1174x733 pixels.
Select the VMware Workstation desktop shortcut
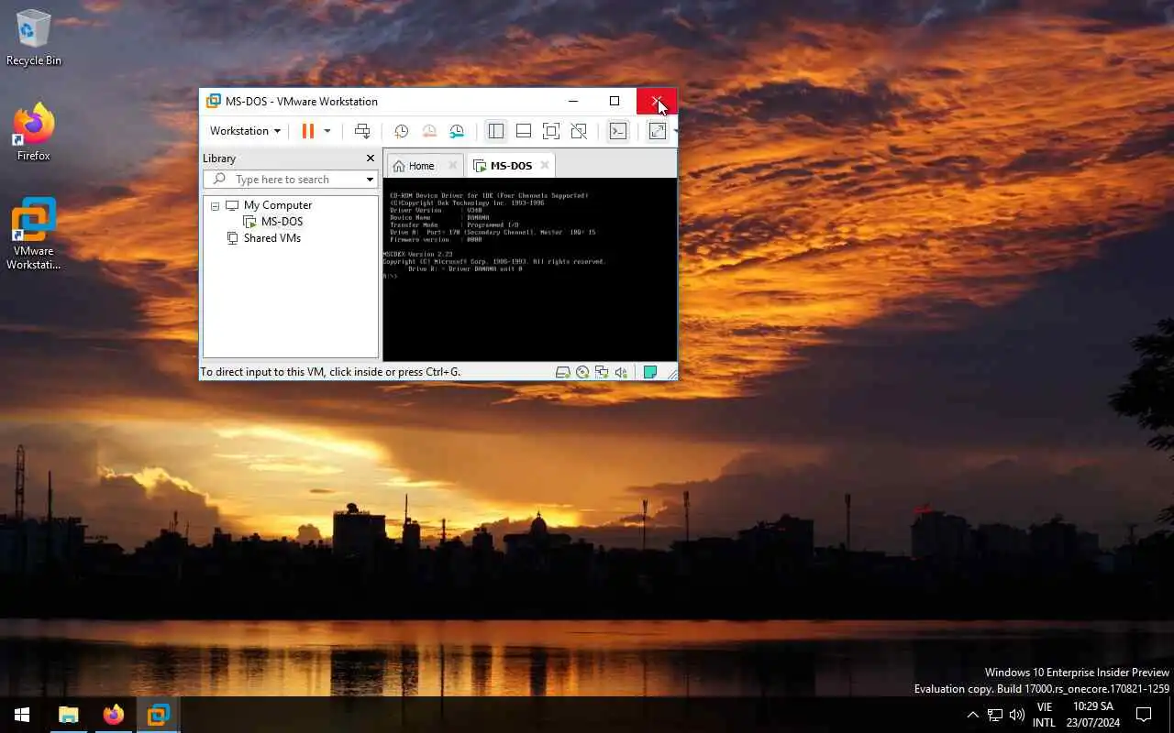(x=34, y=235)
